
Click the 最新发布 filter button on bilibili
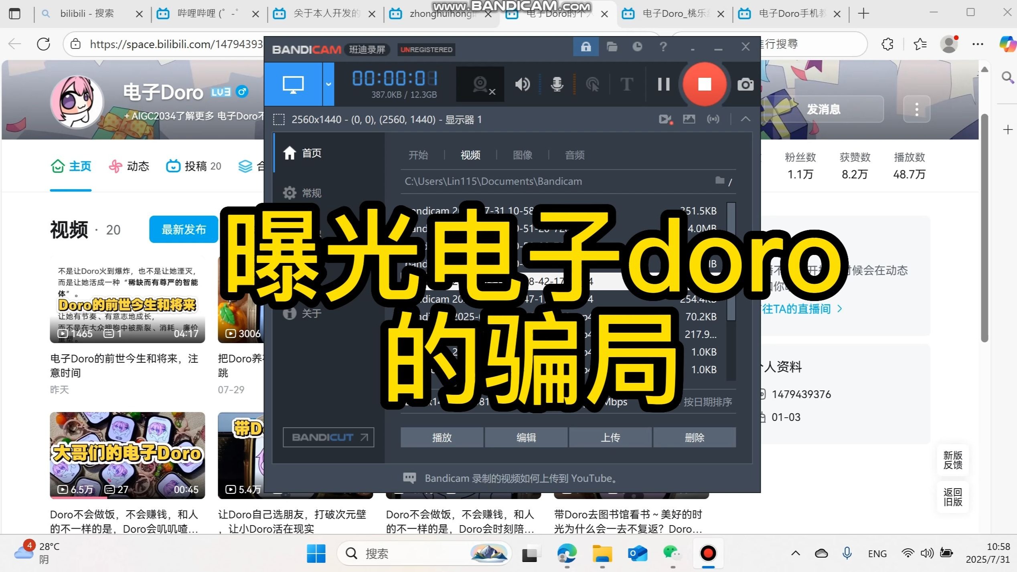pos(184,229)
